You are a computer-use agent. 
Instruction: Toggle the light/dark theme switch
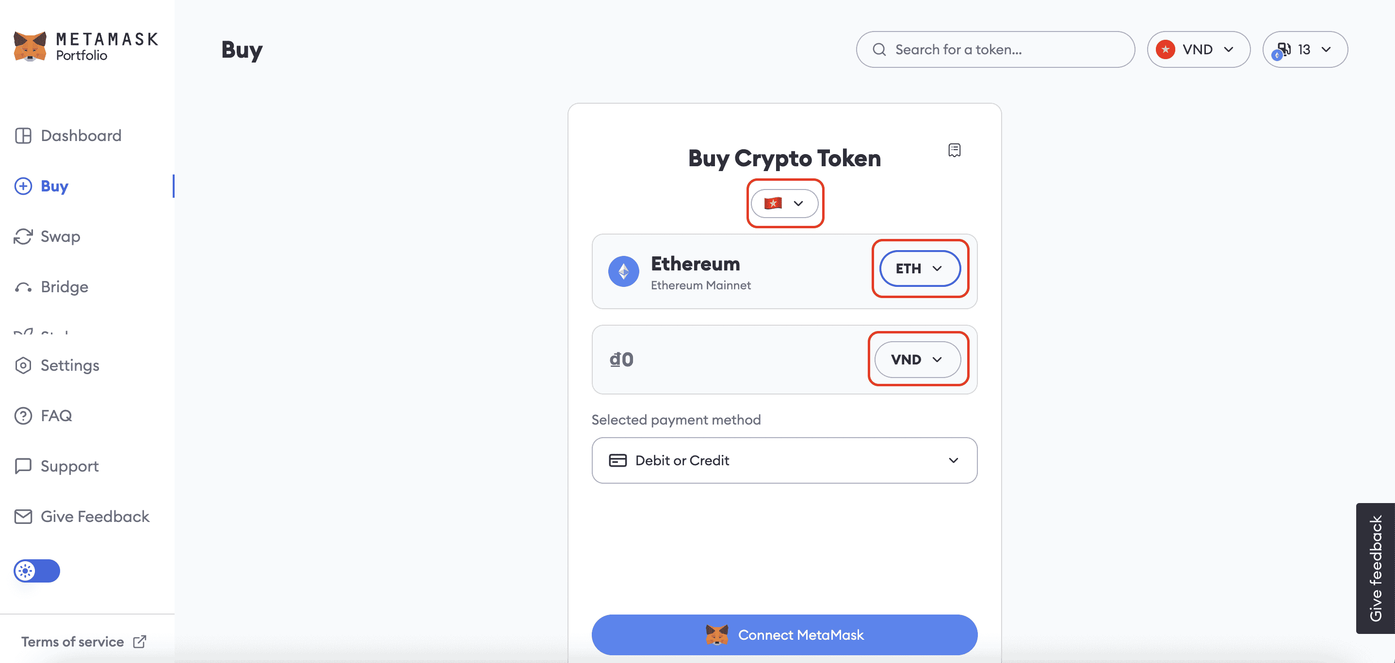pos(37,570)
